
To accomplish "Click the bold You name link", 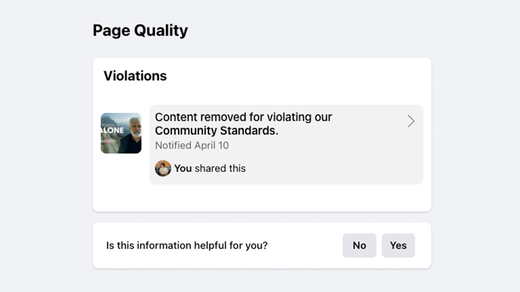I will pos(183,168).
